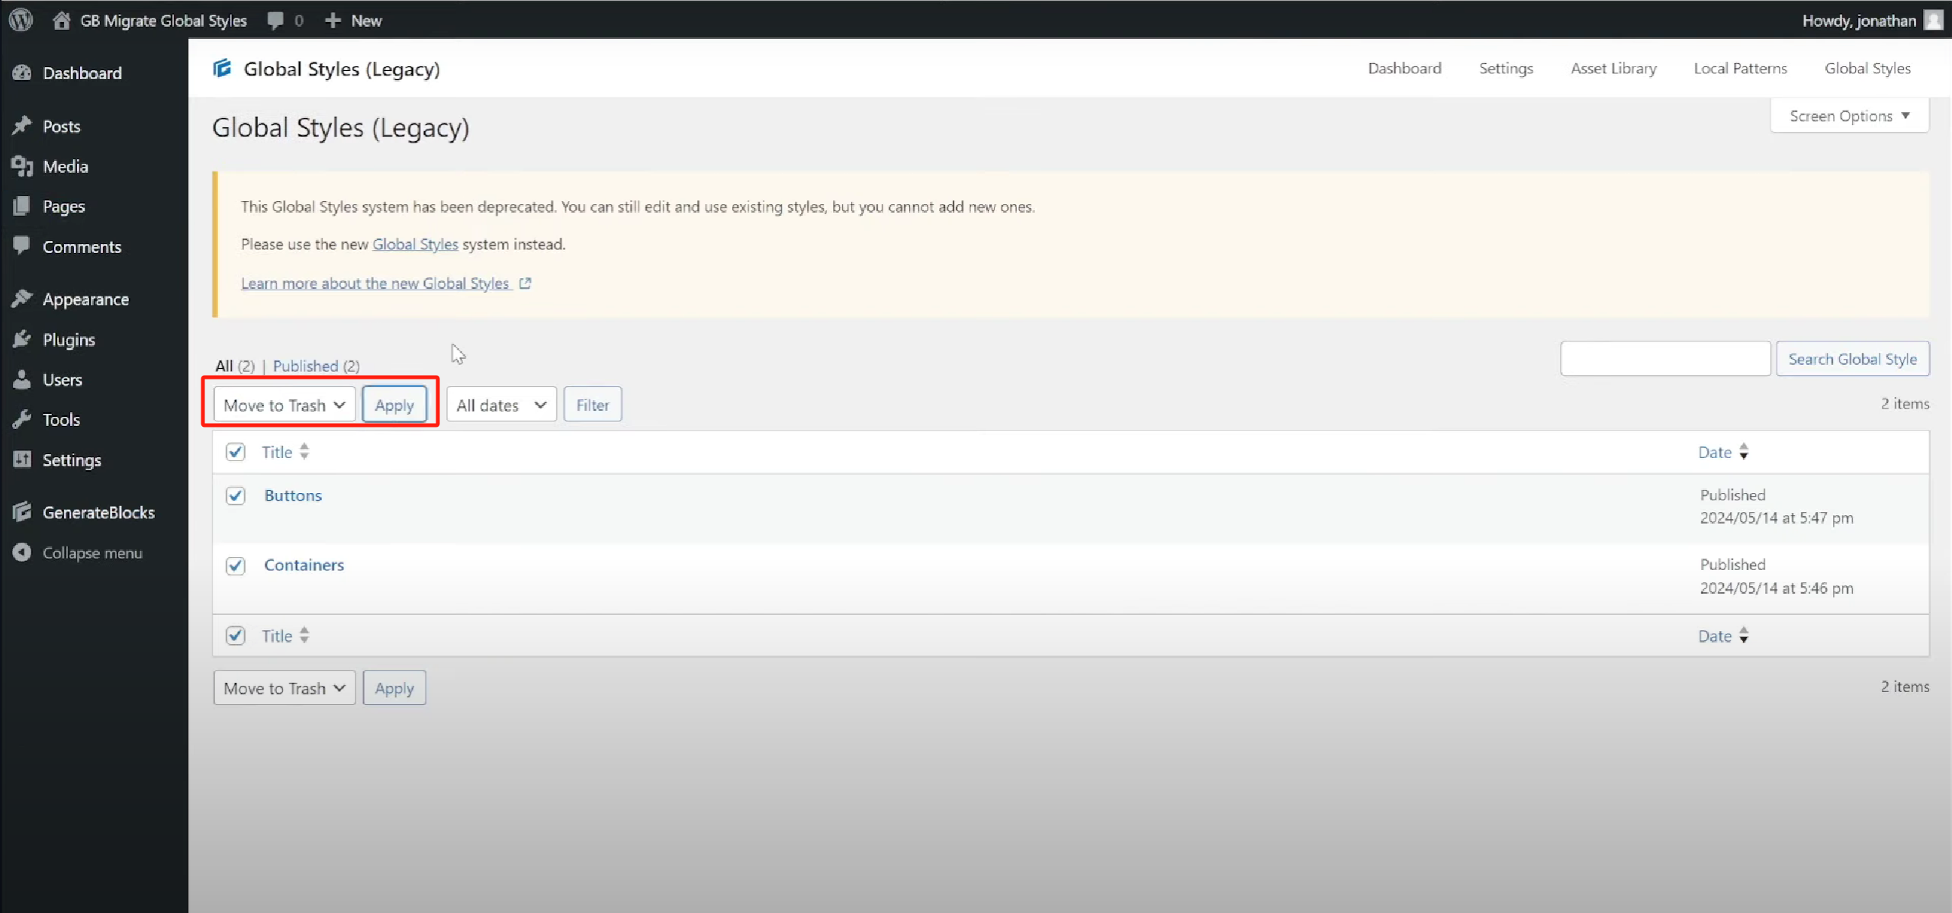
Task: Click the Collapse menu arrow icon
Action: 22,553
